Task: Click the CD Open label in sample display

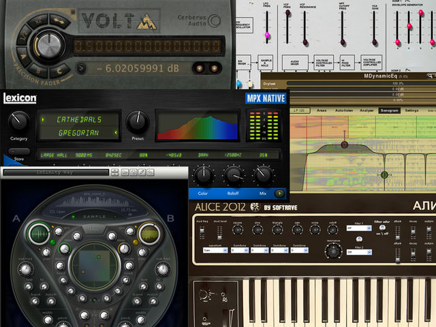Action: pyautogui.click(x=57, y=212)
